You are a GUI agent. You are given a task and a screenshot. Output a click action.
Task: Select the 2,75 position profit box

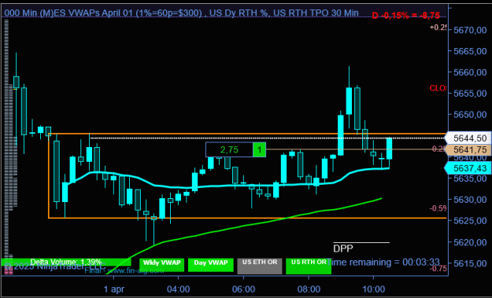coord(229,149)
